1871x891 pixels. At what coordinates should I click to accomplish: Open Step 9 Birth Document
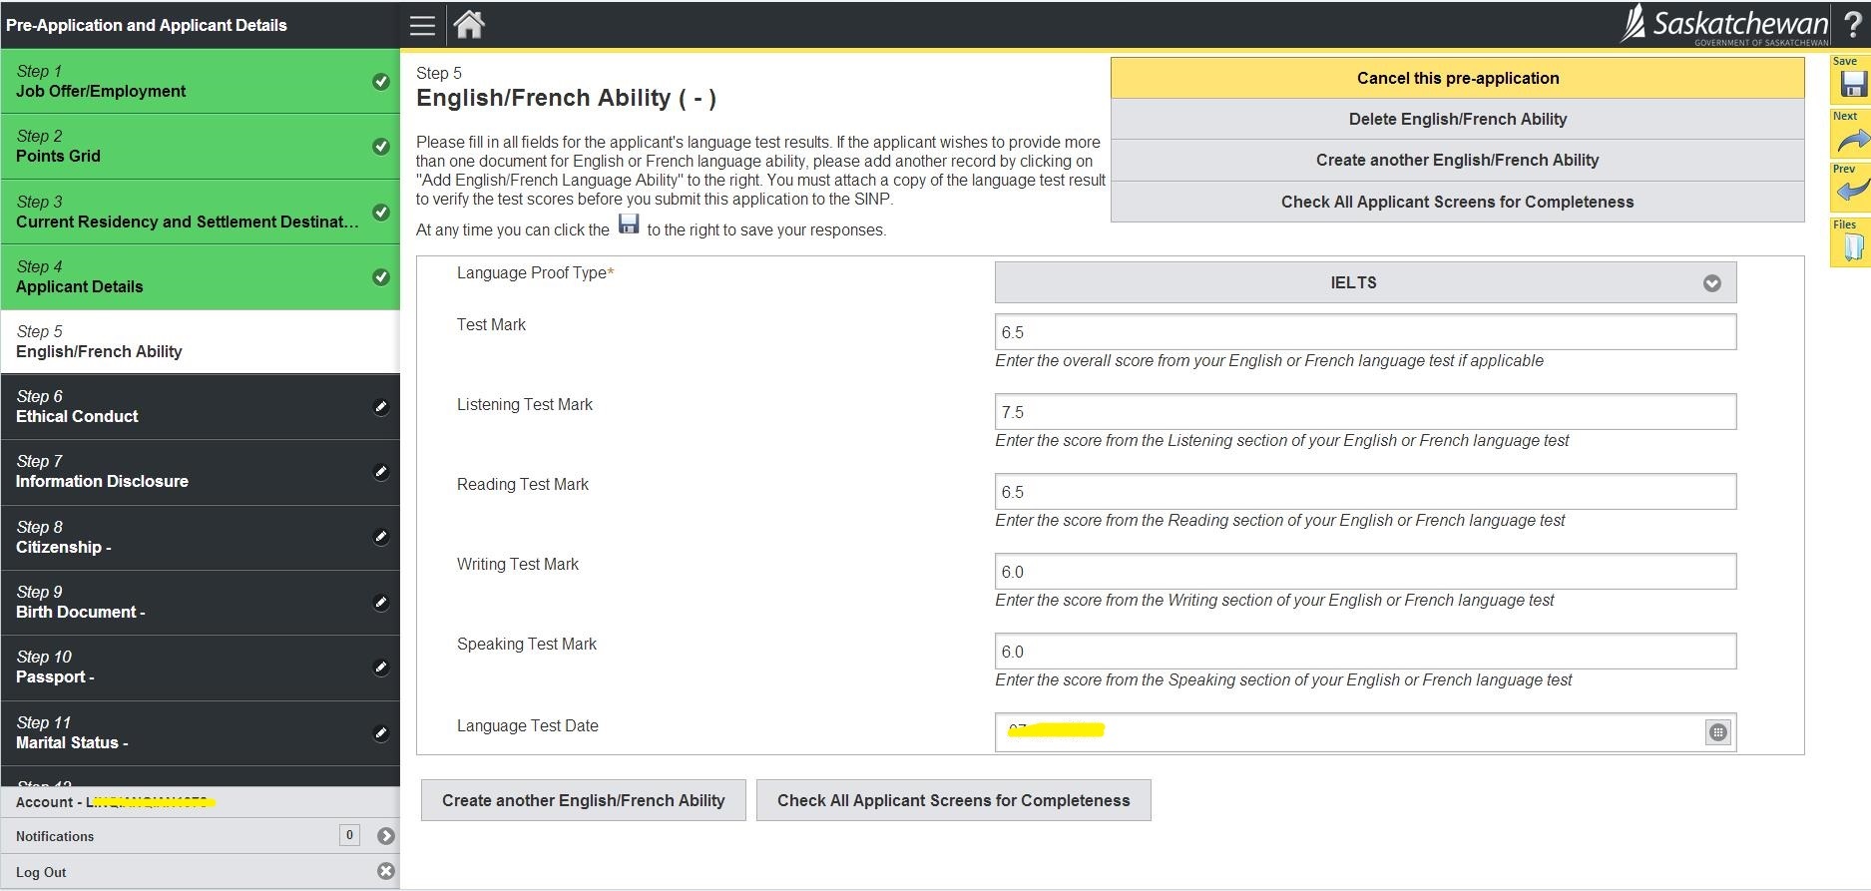coord(200,603)
